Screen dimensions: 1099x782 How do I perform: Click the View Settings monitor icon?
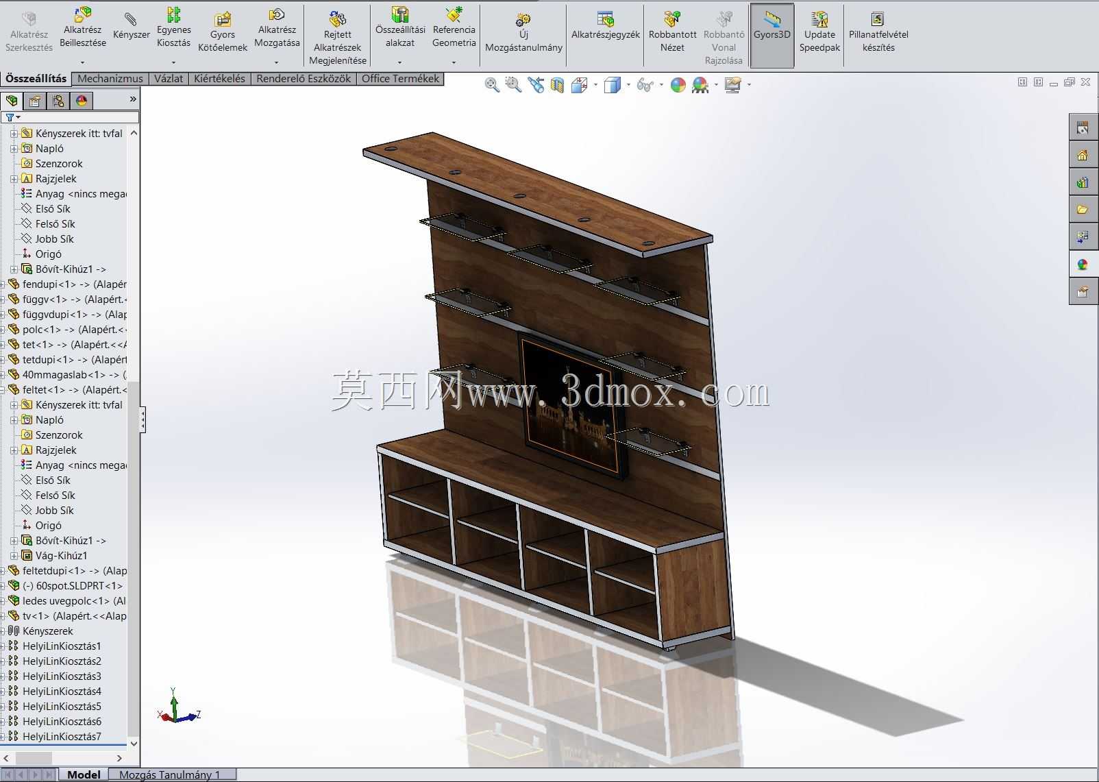coord(732,85)
